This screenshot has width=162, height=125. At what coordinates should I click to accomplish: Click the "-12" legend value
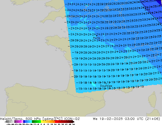[x=34, y=124]
